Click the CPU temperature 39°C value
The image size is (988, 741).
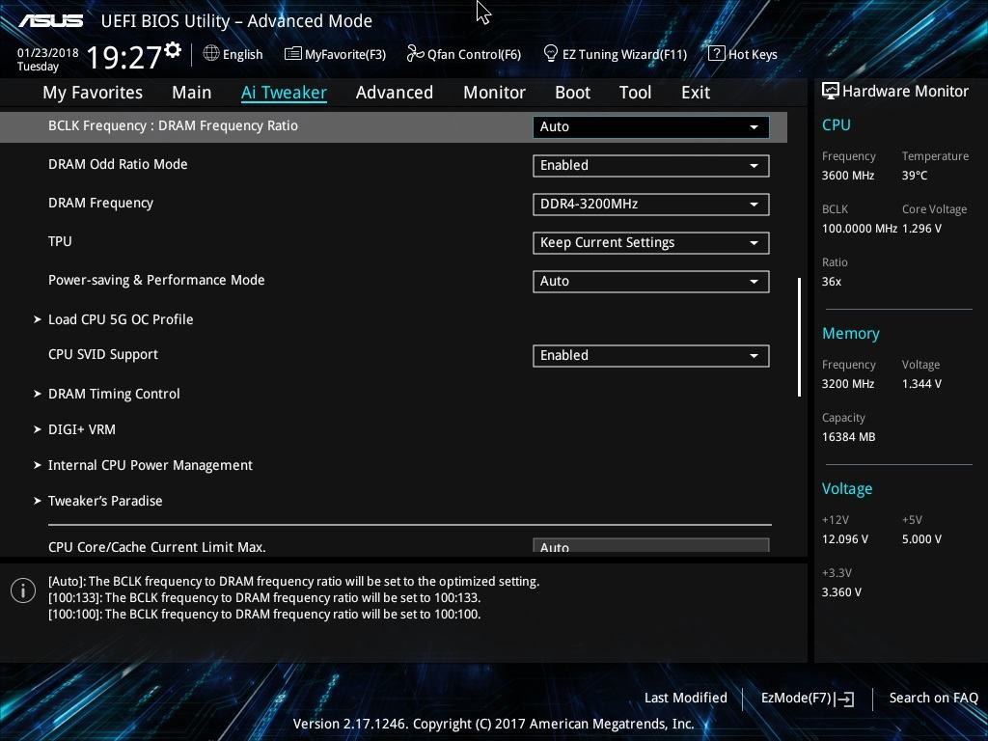click(x=915, y=176)
